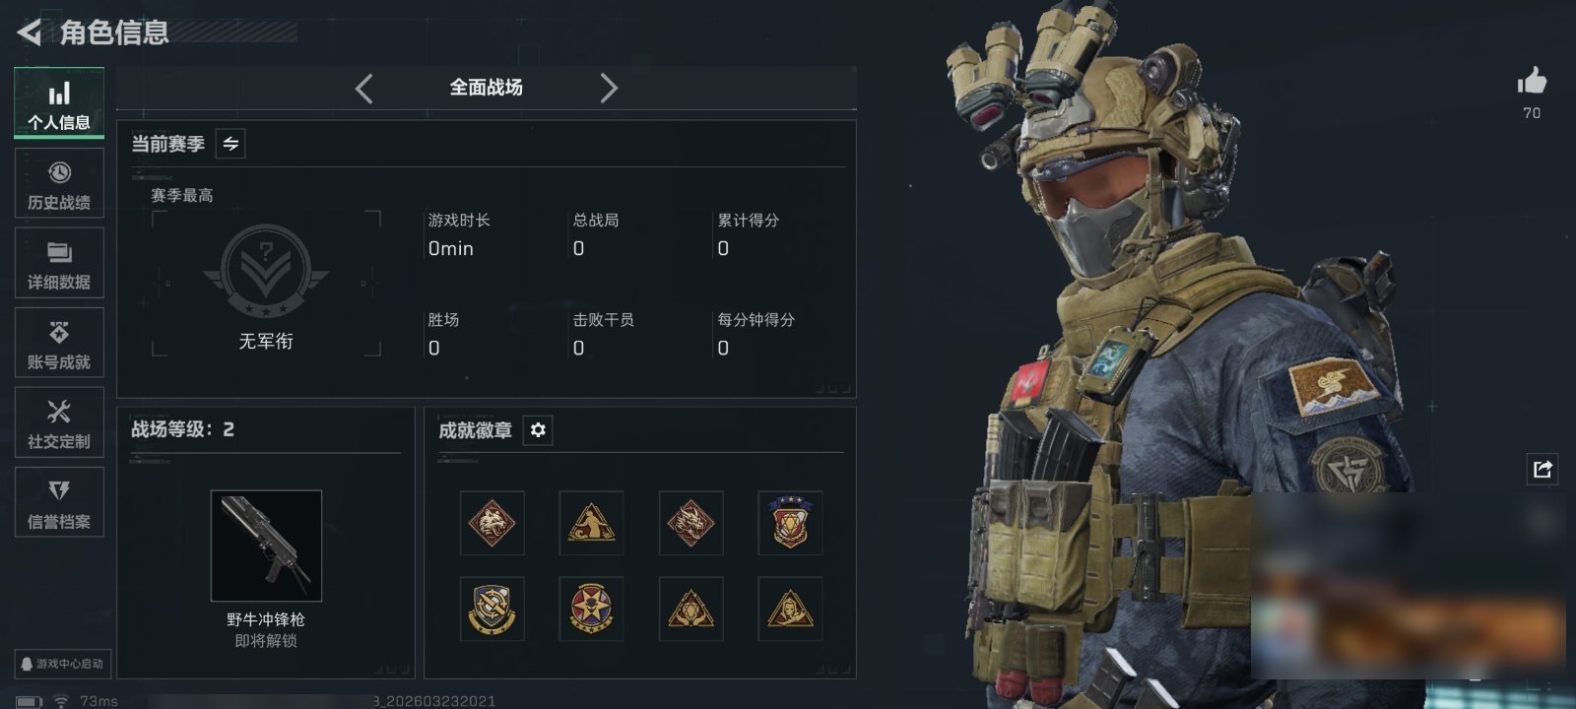Screen dimensions: 1576x709
Task: Switch to next mode with right chevron
Action: 609,89
